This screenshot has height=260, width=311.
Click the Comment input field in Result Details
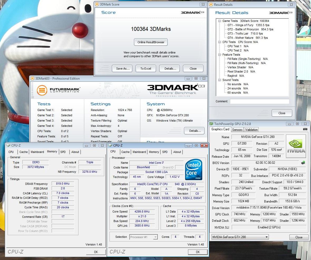(x=259, y=101)
